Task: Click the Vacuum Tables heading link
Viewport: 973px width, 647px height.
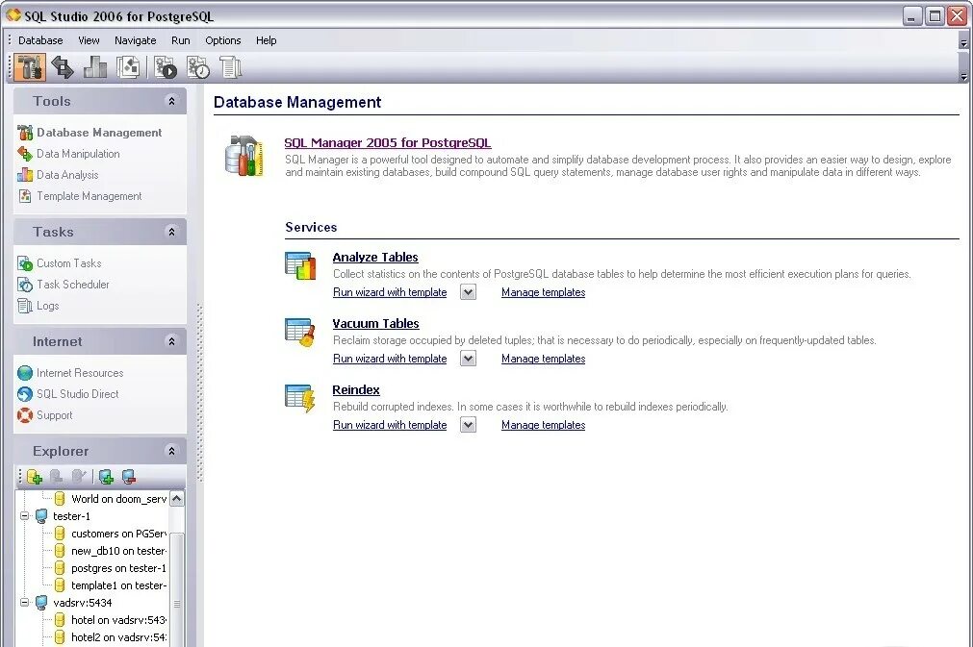Action: [x=375, y=323]
